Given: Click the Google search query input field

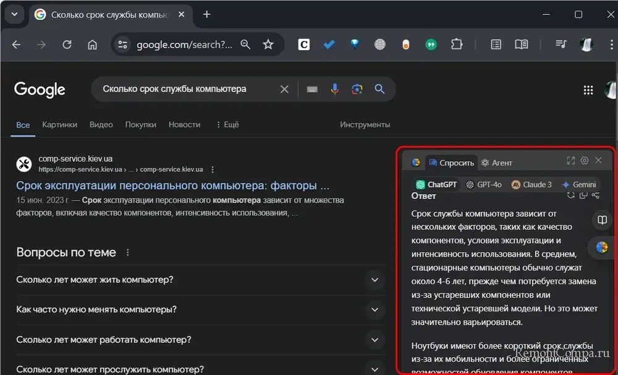Looking at the screenshot, I should [185, 89].
